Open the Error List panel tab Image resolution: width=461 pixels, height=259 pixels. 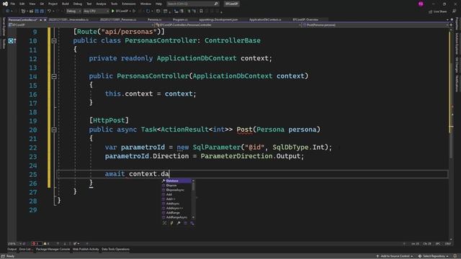(x=26, y=250)
